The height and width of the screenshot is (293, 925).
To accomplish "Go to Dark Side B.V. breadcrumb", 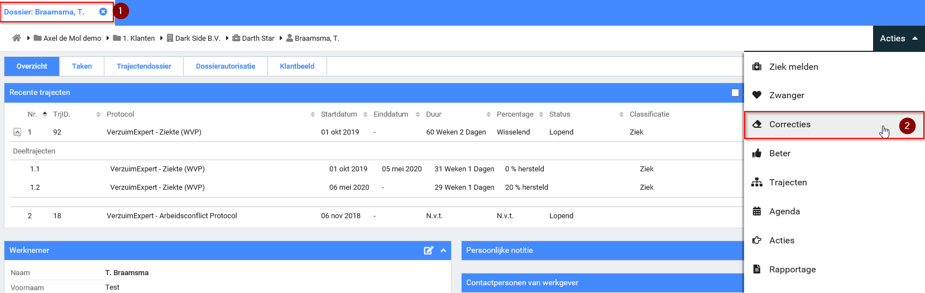I will [x=197, y=39].
